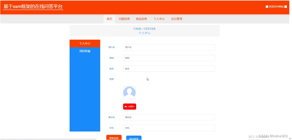Click the 欢迎访问网站 text in the header
This screenshot has width=292, height=140.
pyautogui.click(x=276, y=7)
